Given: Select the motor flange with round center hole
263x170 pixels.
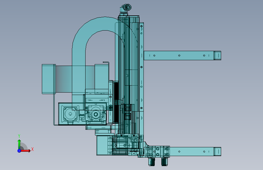Looking at the screenshot, I should tap(70, 114).
